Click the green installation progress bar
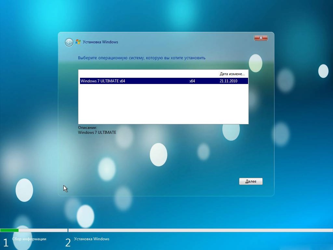 point(9,230)
